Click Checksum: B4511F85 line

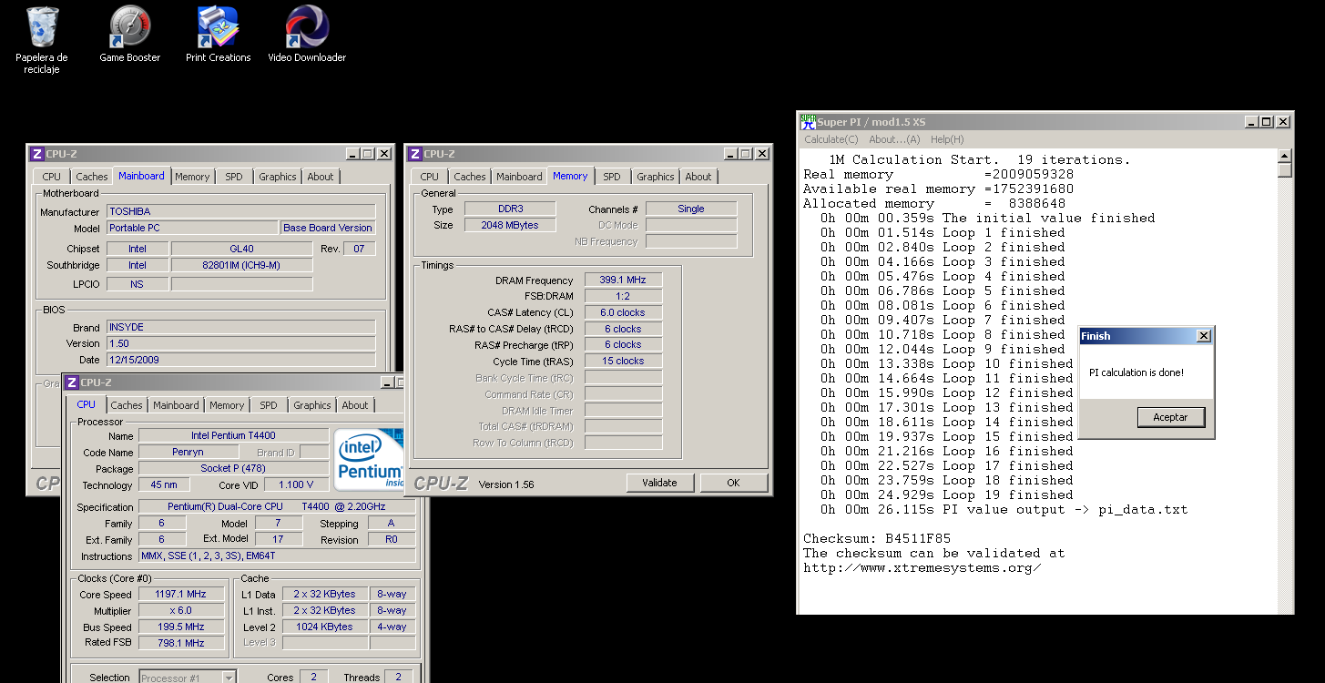point(877,538)
